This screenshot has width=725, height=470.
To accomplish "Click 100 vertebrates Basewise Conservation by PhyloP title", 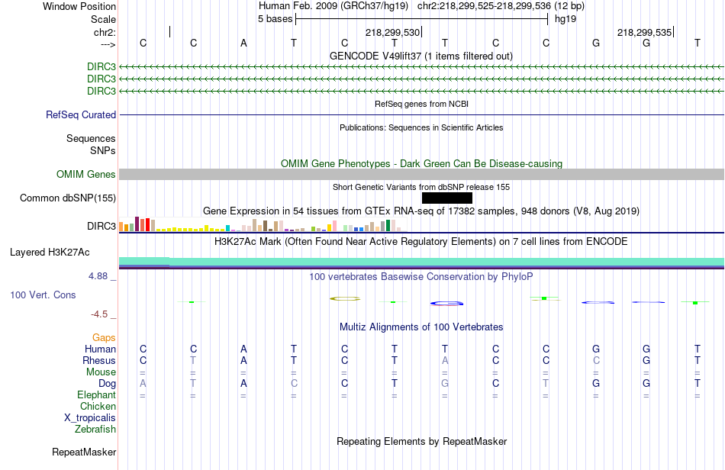I will click(x=421, y=277).
